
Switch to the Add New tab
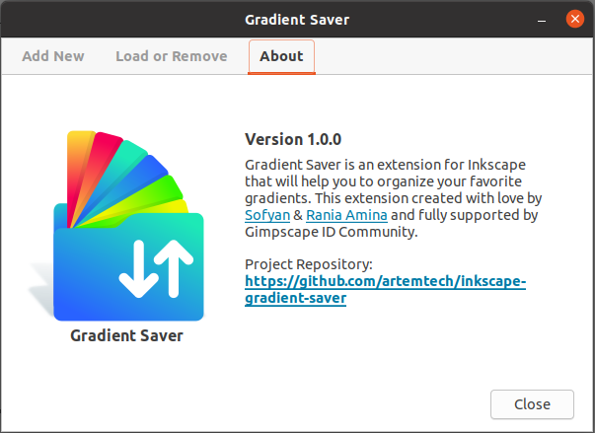[x=52, y=56]
